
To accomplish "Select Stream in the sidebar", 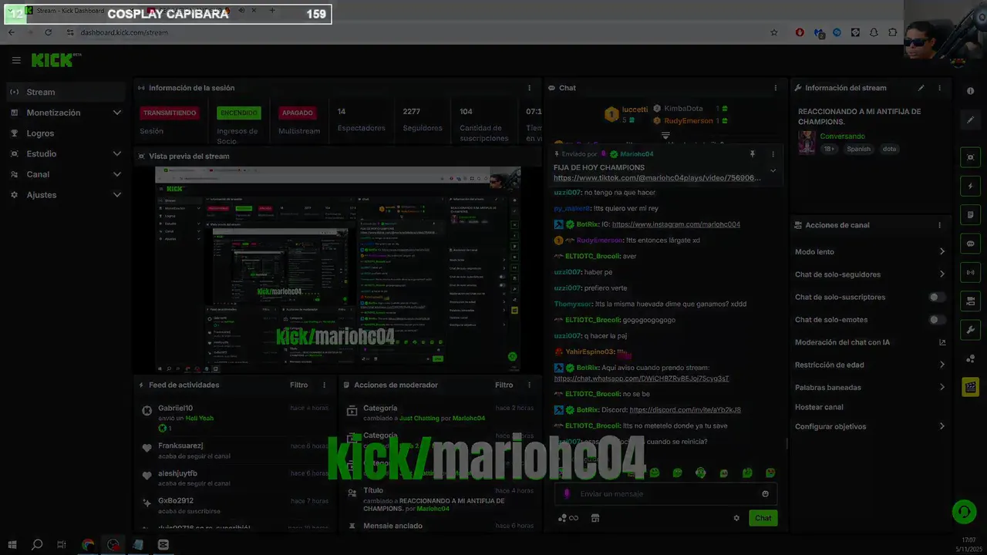I will pyautogui.click(x=66, y=92).
